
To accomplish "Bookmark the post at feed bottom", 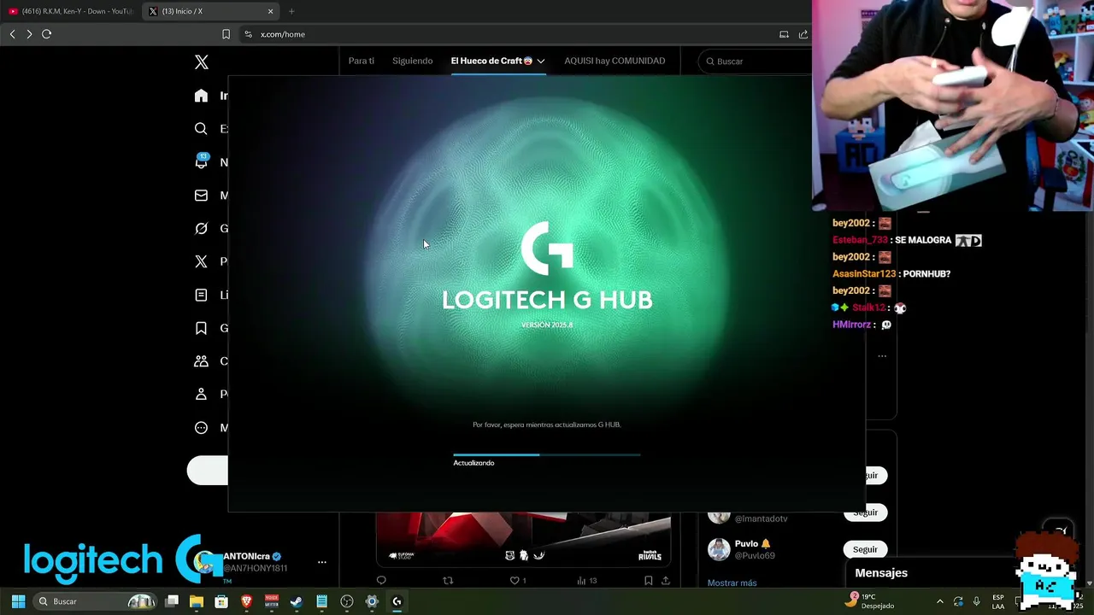I will [648, 581].
